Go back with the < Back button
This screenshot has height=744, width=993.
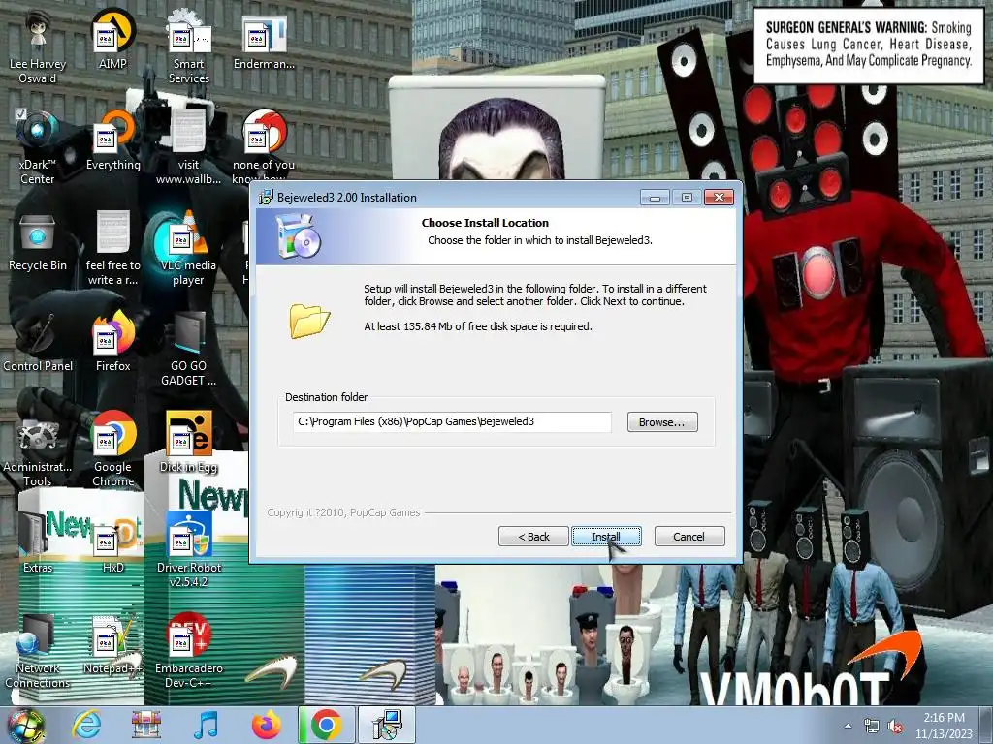tap(533, 537)
